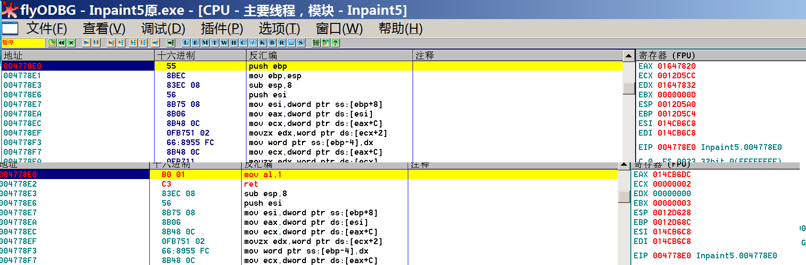Click the 反汇编 column header in upper pane
This screenshot has height=265, width=806.
tap(329, 55)
